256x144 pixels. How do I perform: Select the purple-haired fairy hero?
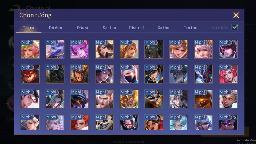pos(80,49)
